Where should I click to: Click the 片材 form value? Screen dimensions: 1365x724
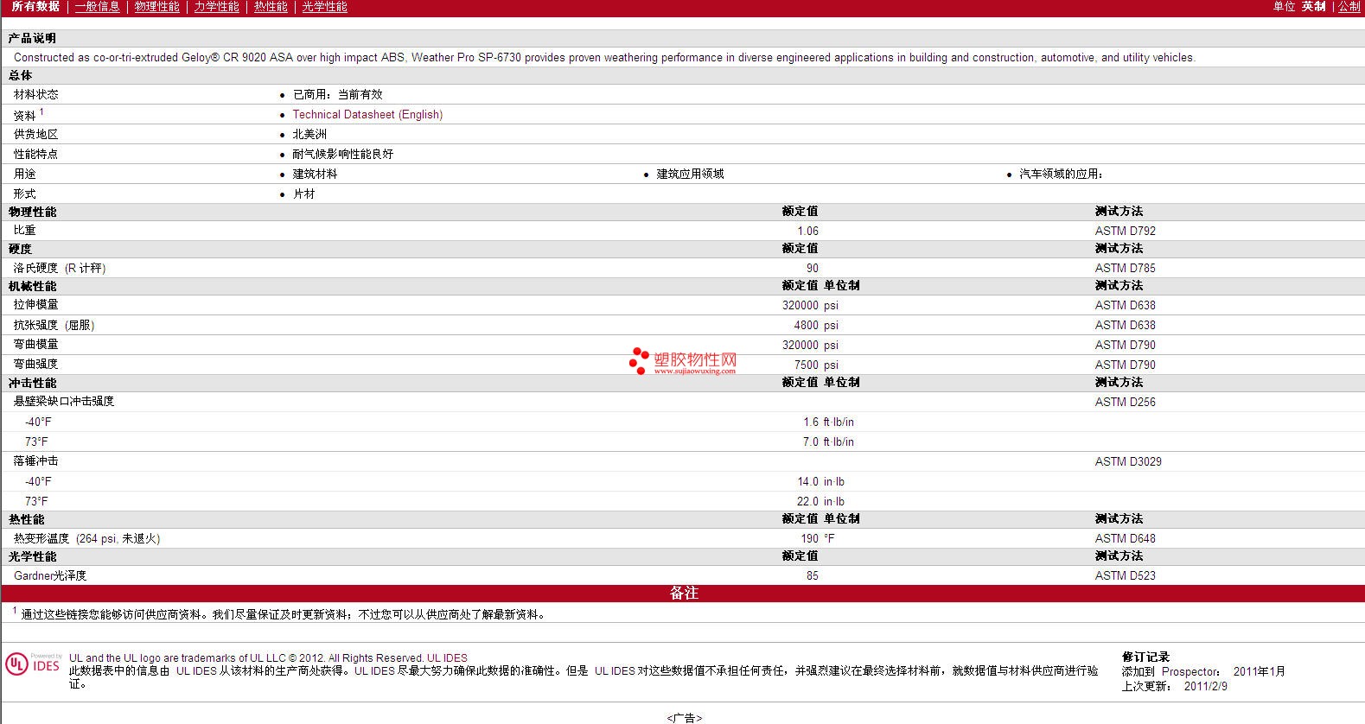point(303,194)
